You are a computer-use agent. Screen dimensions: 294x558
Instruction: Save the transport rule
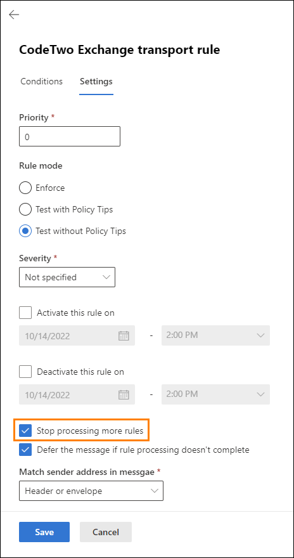[x=44, y=532]
